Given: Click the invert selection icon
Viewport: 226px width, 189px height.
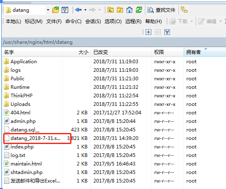Looking at the screenshot, I should (167, 32).
